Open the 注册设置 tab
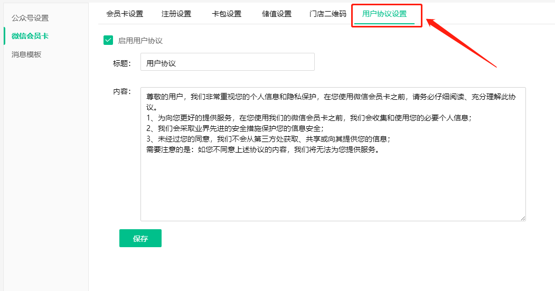Viewport: 555px width, 291px height. [x=176, y=14]
